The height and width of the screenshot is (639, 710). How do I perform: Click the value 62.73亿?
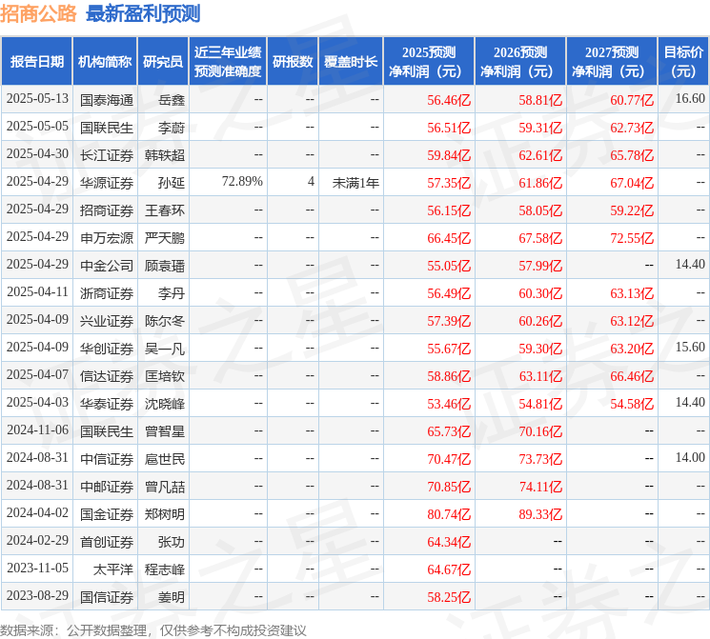click(x=632, y=128)
